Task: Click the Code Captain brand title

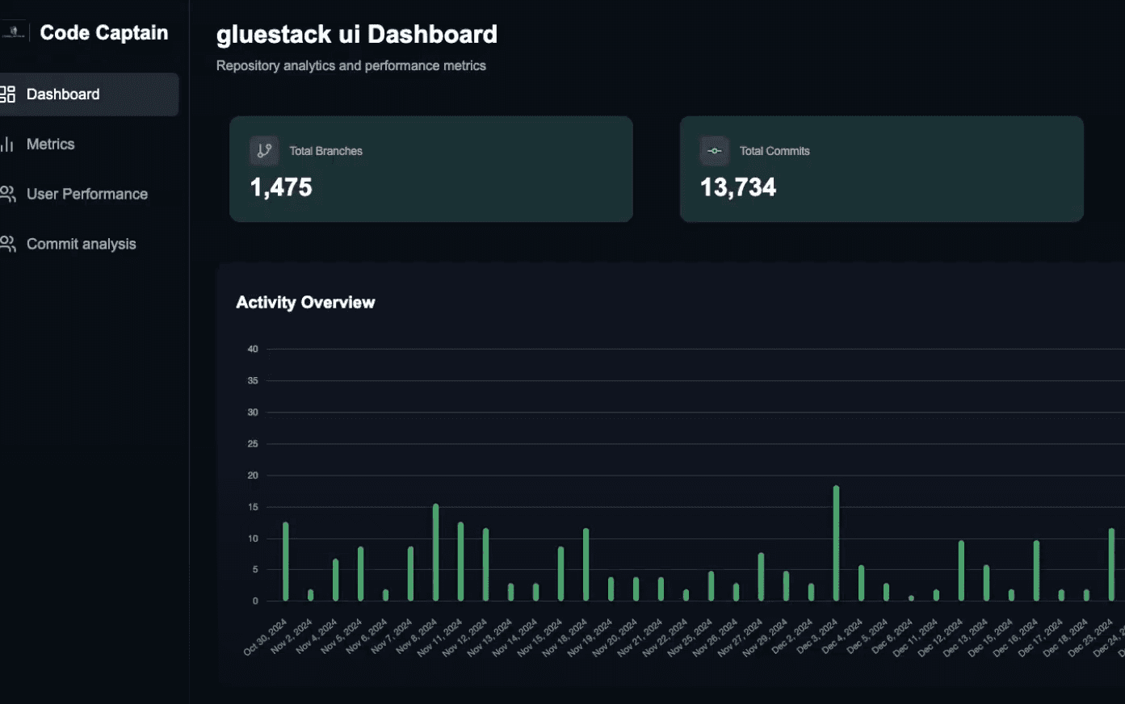Action: 104,33
